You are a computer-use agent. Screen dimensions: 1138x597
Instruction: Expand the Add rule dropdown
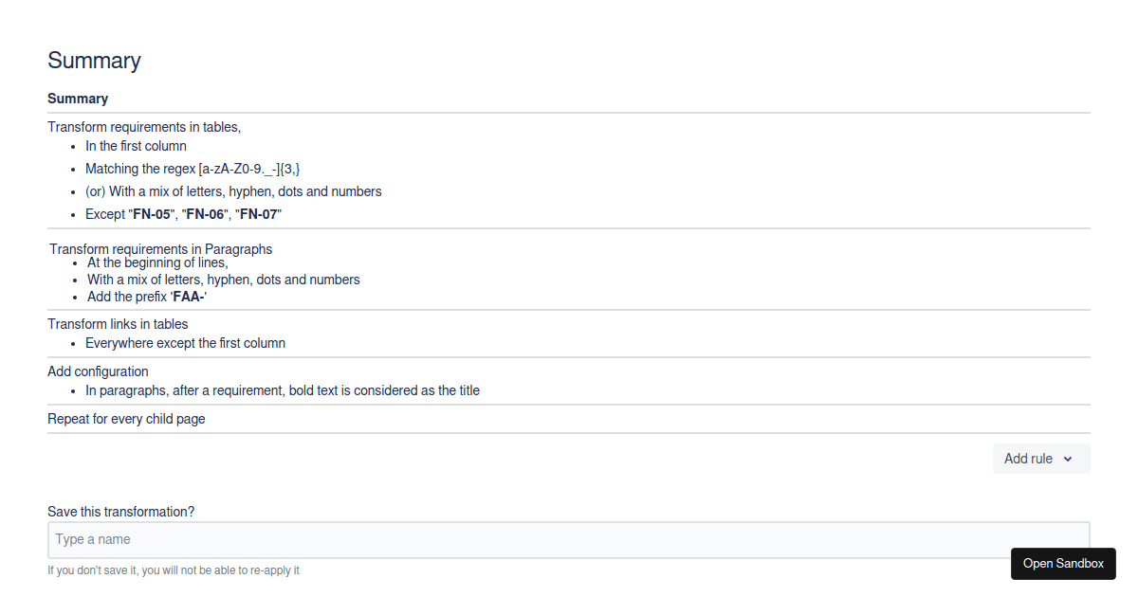click(1040, 459)
